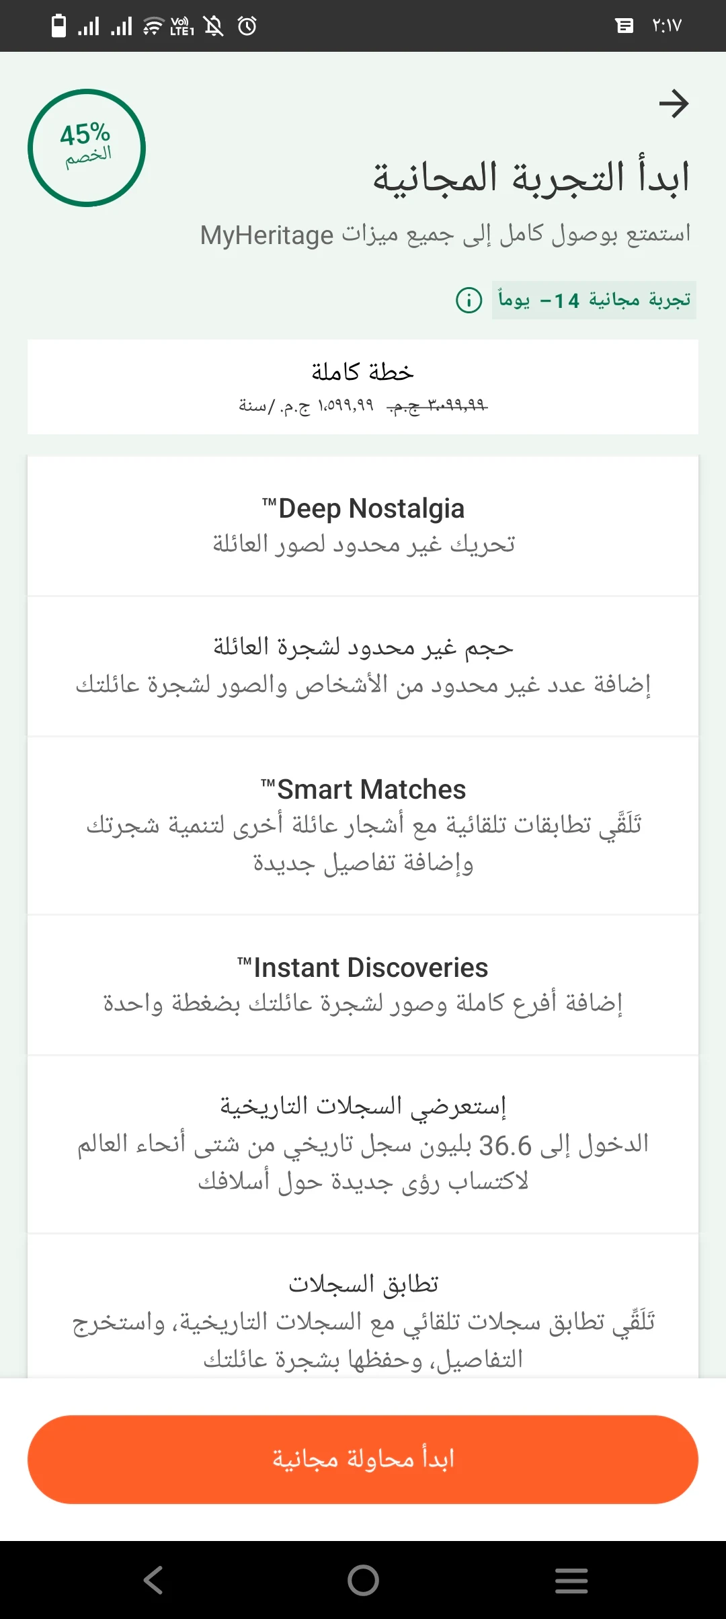Select the full plan price card
Viewport: 726px width, 1619px height.
click(363, 387)
